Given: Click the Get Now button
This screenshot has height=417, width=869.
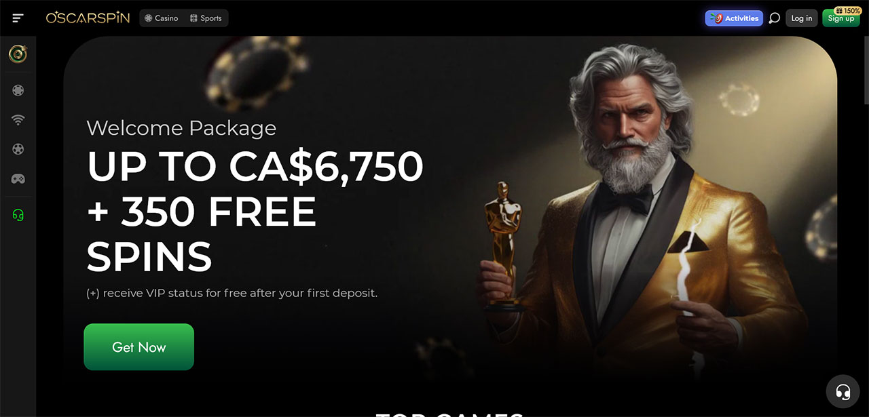Looking at the screenshot, I should tap(139, 347).
